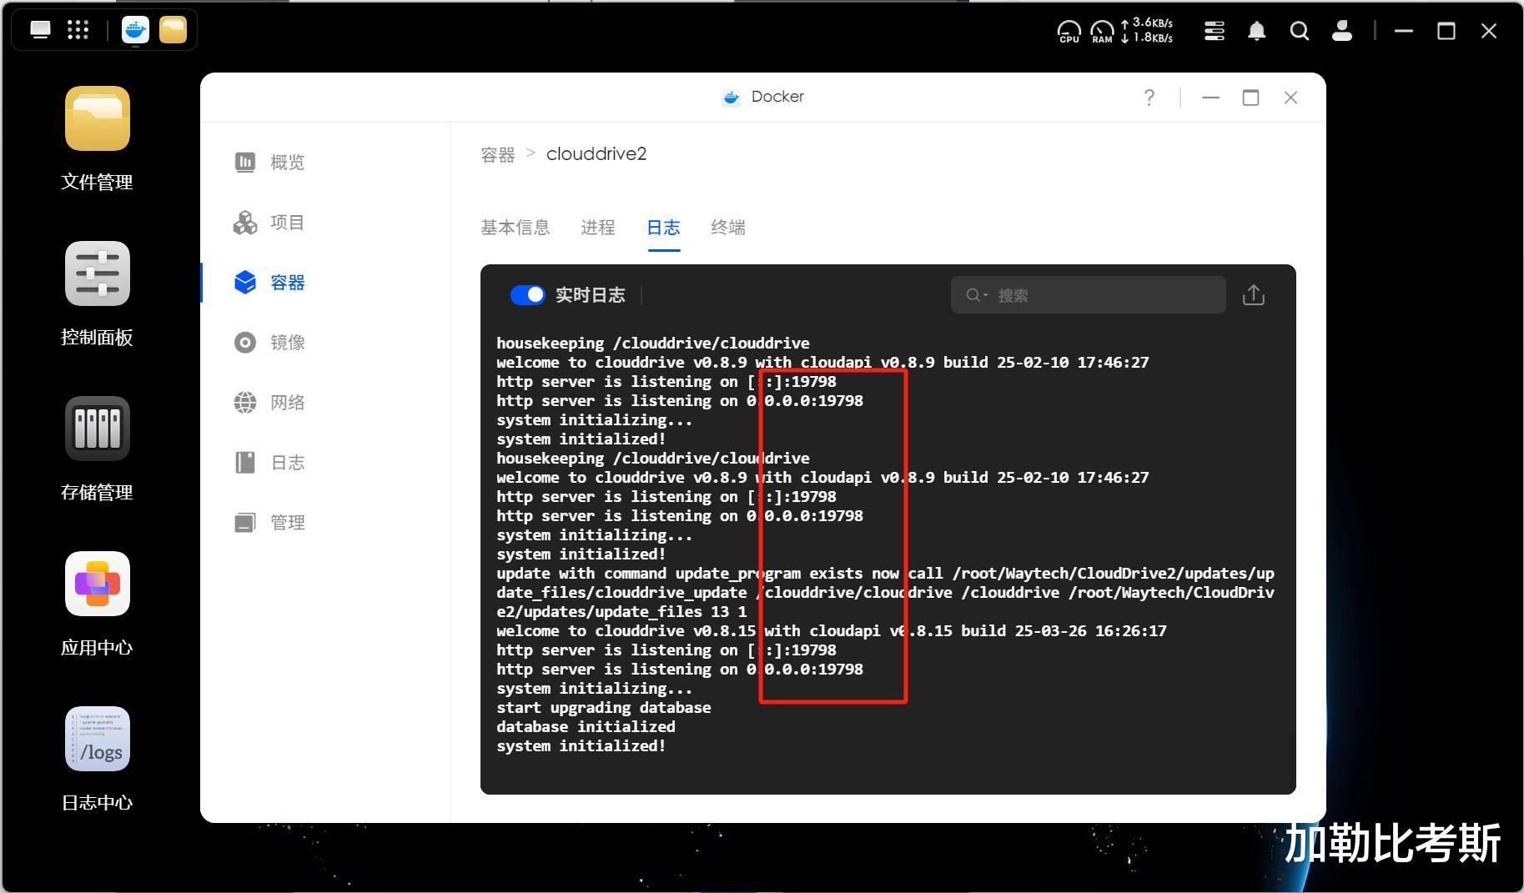The image size is (1524, 893).
Task: Maximize the Docker window
Action: [1250, 98]
